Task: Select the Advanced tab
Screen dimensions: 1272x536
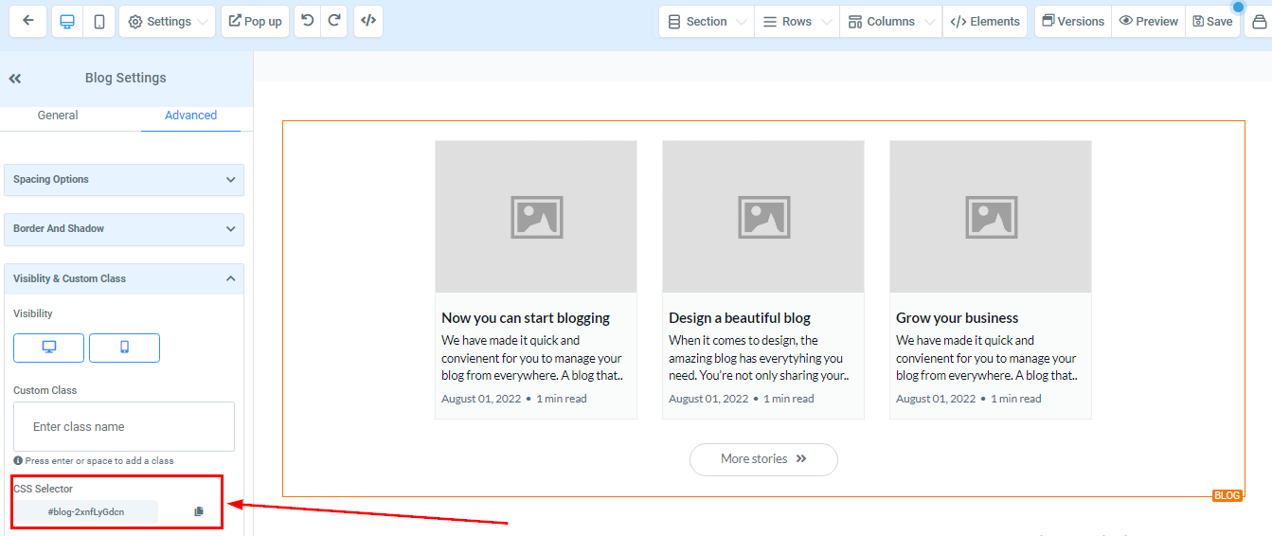Action: (190, 115)
